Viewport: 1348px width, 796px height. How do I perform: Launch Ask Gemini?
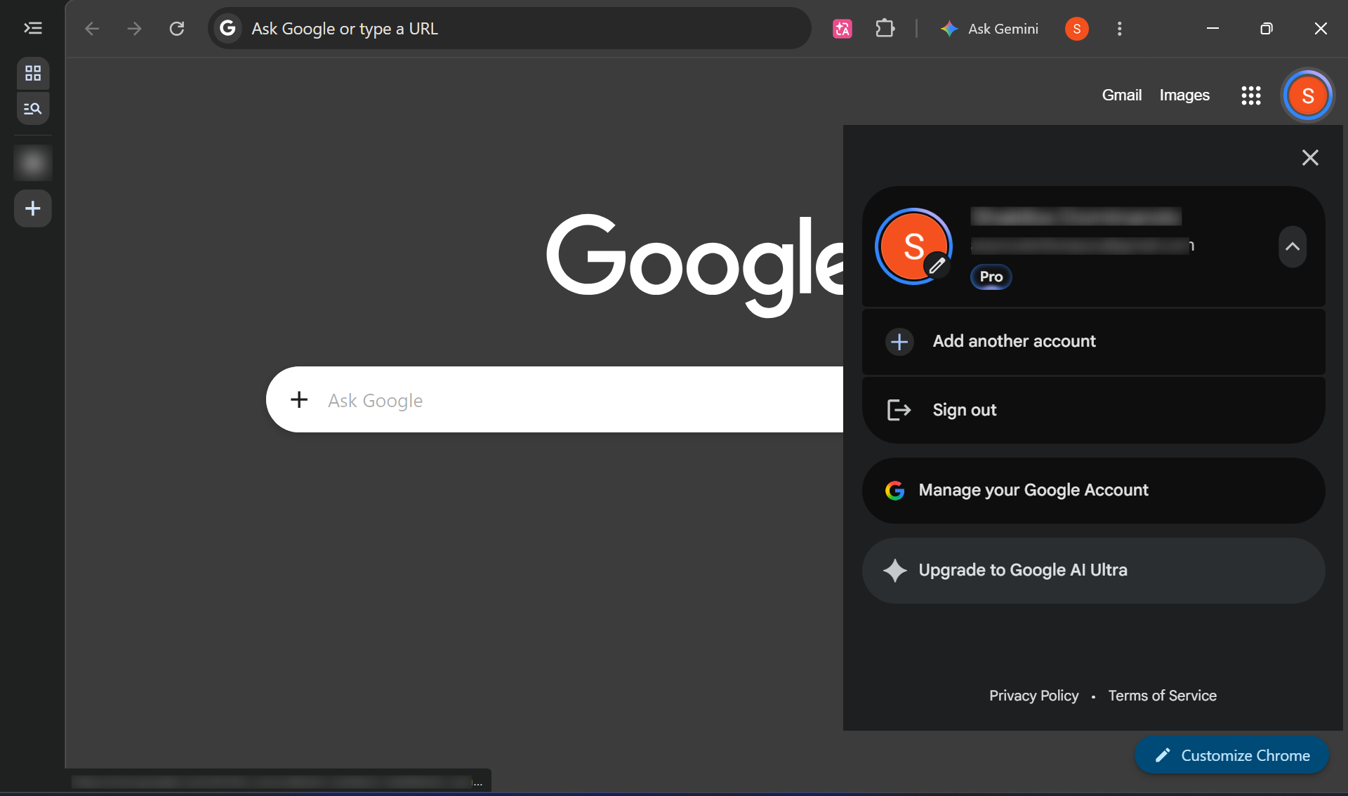click(x=989, y=29)
